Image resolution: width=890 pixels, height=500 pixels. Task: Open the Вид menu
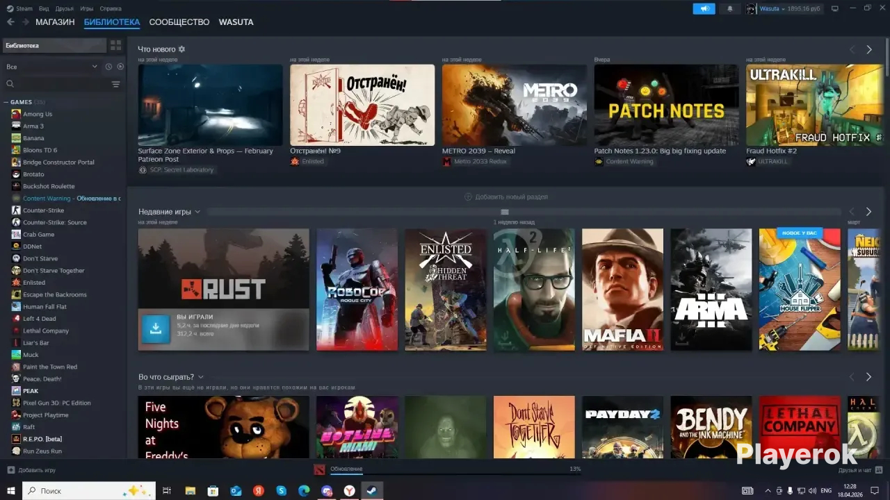(x=44, y=9)
